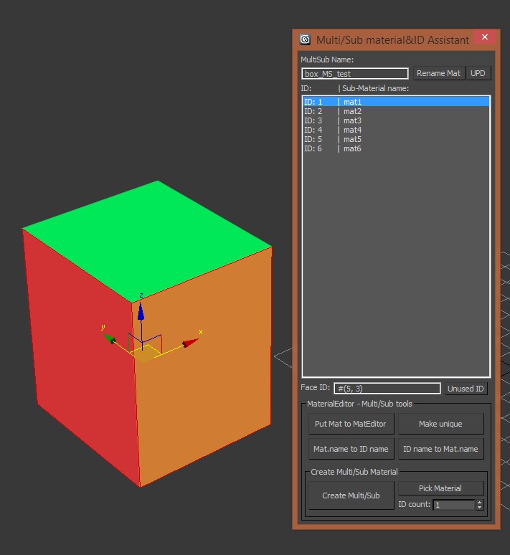This screenshot has width=510, height=555.
Task: Click the Create Multi/Sub button
Action: tap(351, 495)
